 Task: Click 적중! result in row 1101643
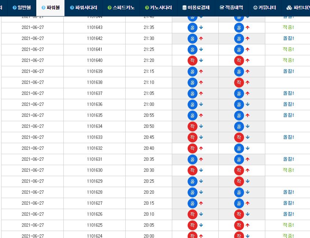click(x=288, y=27)
